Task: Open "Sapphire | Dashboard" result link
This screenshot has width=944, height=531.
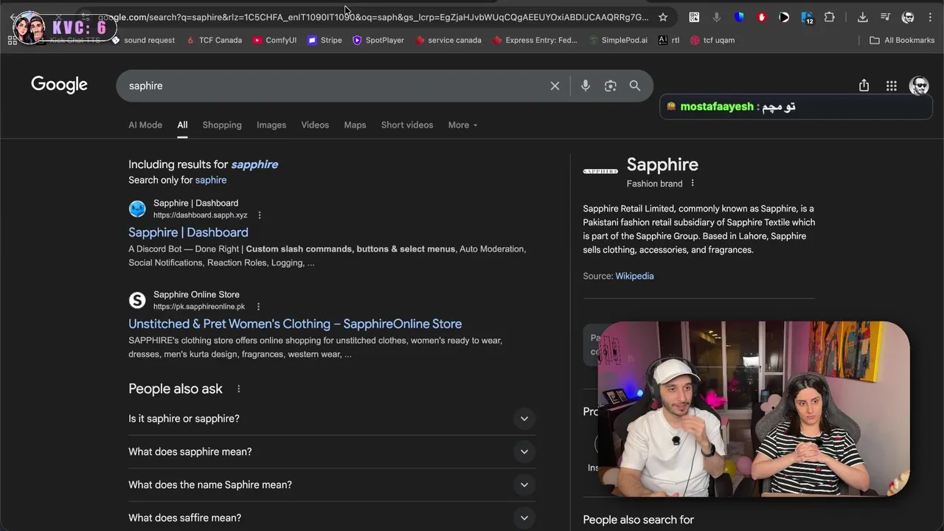Action: (188, 232)
